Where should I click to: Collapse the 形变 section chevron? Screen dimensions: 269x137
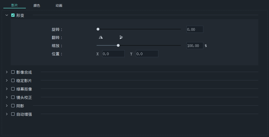tap(7, 15)
